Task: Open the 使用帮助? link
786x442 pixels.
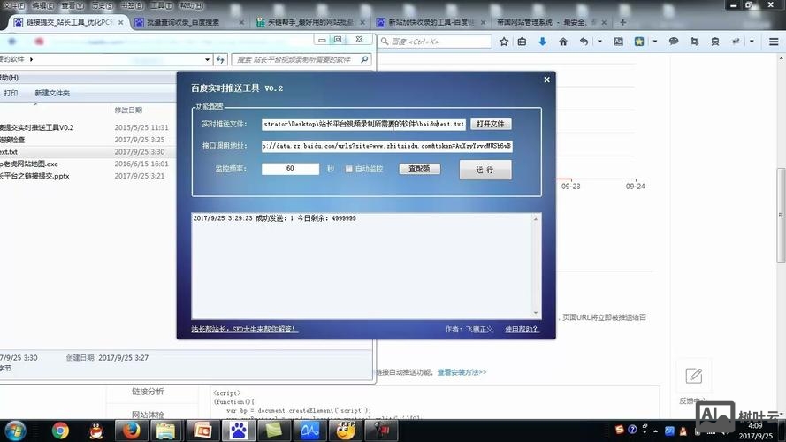Action: click(522, 329)
